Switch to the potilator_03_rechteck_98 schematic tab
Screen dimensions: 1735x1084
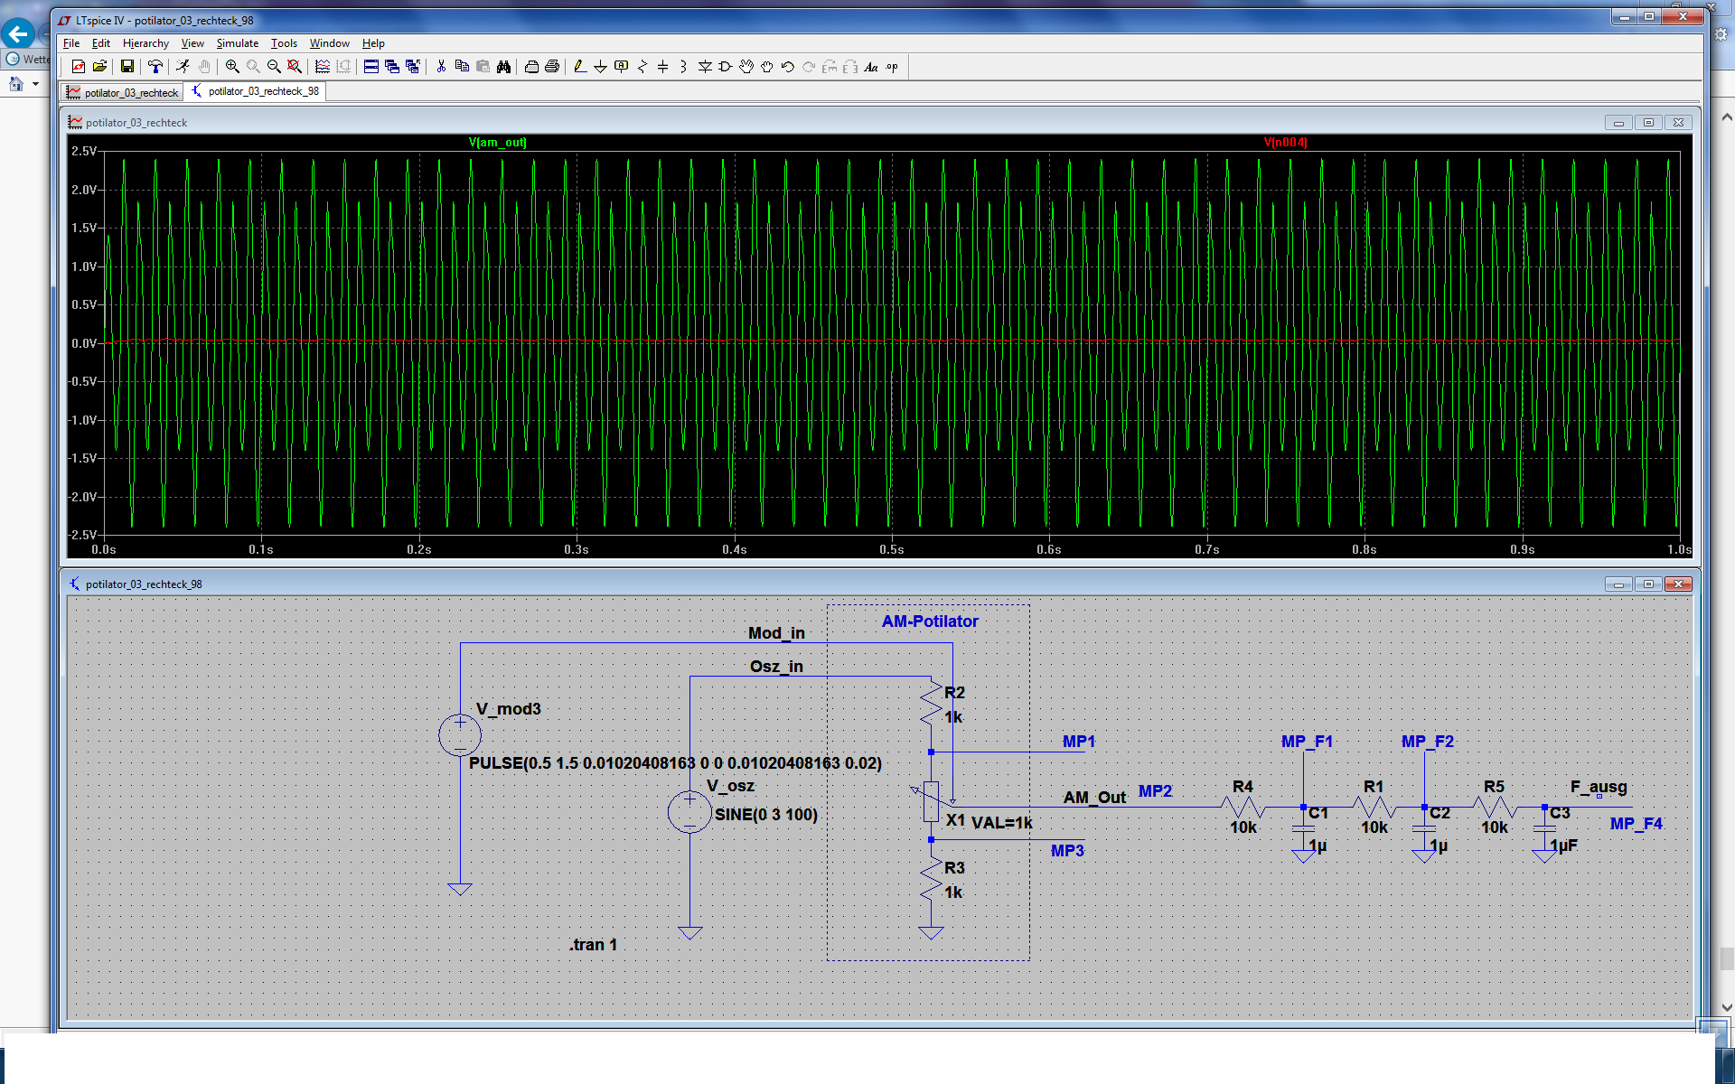pos(255,91)
